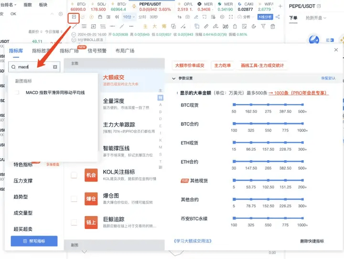Enable the 巨鲸追踪 indicator checkbox
This screenshot has height=259, width=344.
click(74, 223)
